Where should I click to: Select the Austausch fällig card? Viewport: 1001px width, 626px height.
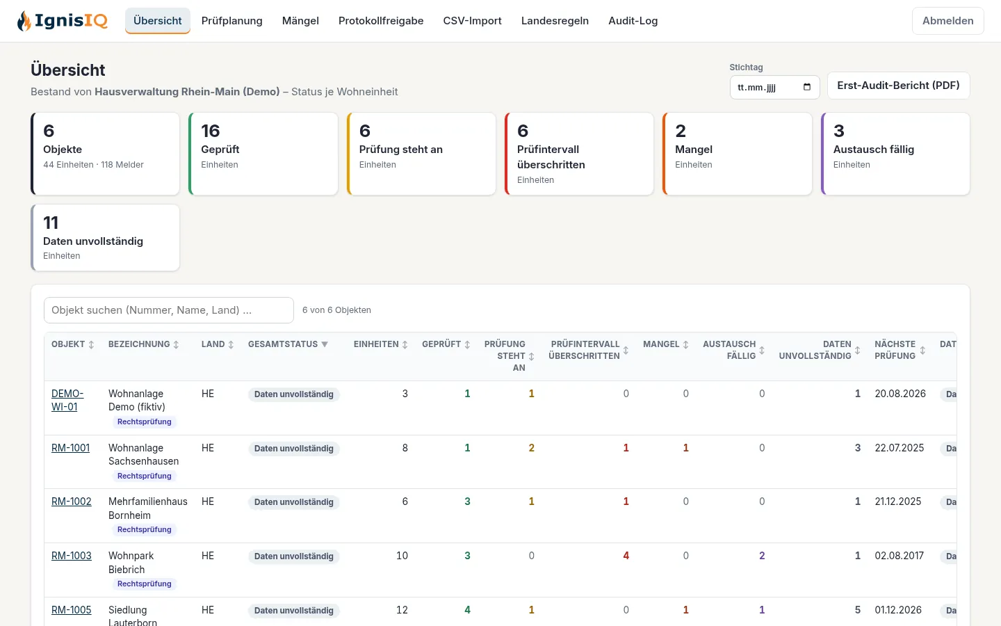tap(896, 154)
